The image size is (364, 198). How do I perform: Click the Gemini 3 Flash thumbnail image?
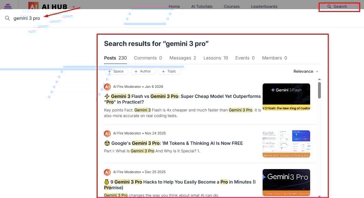click(286, 97)
